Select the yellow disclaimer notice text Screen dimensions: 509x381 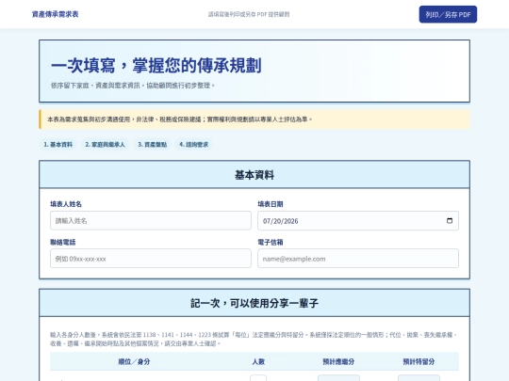point(180,119)
